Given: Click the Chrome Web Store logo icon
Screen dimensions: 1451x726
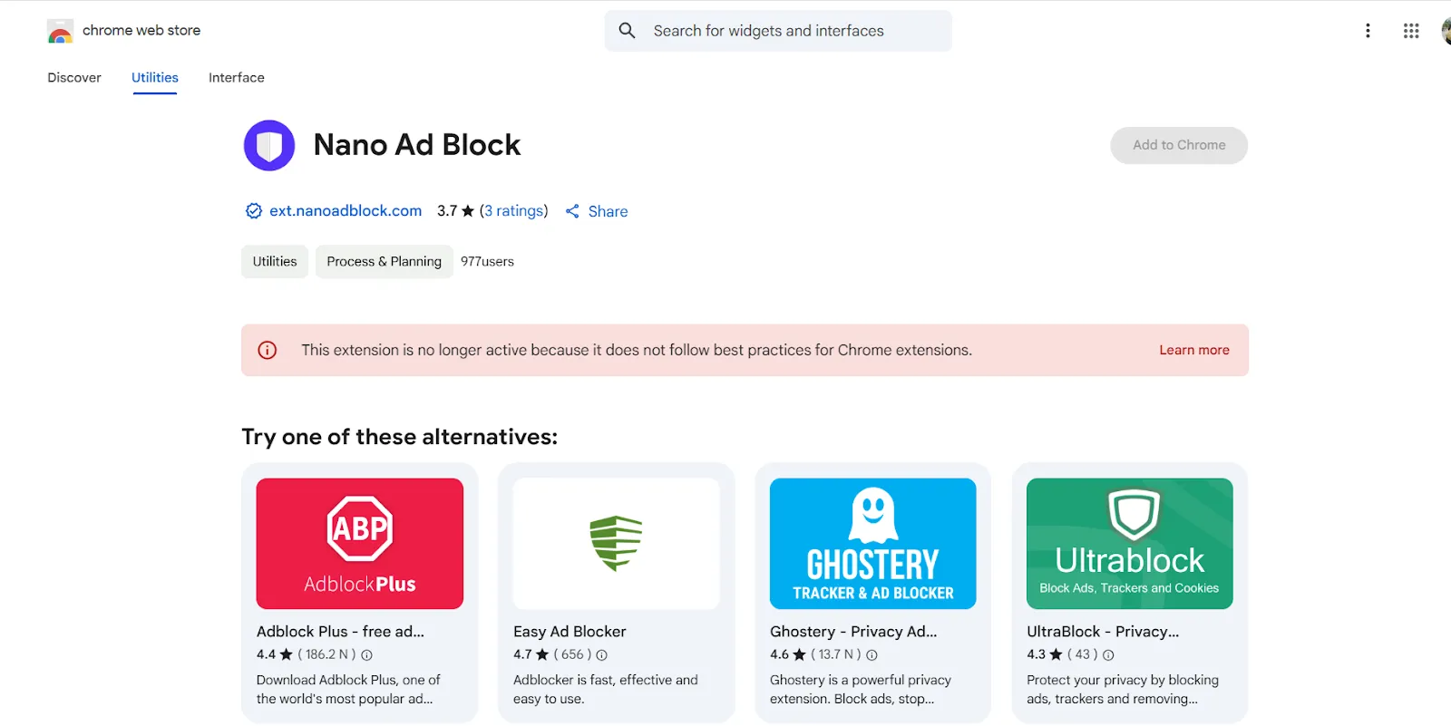Looking at the screenshot, I should [60, 31].
